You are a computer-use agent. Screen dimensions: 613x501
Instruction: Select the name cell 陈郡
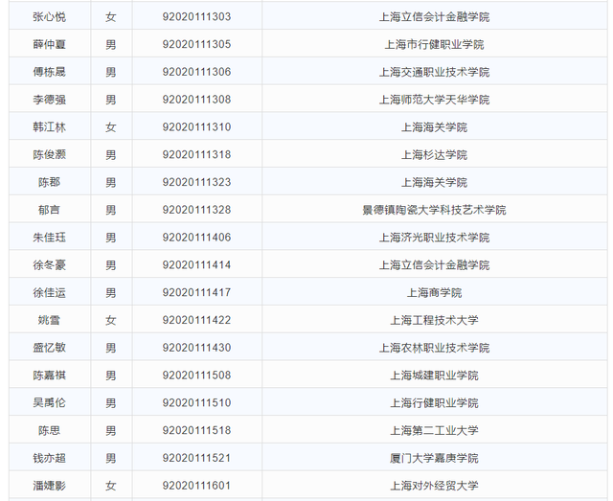pos(49,182)
